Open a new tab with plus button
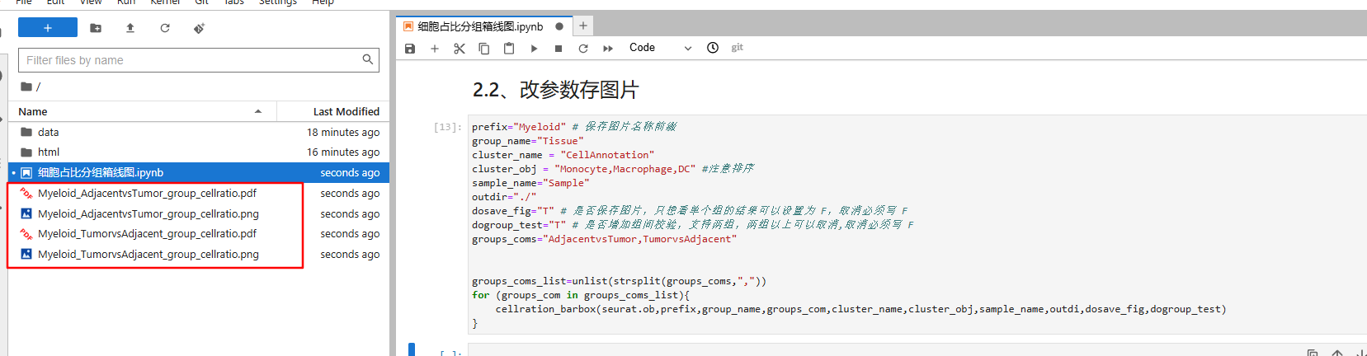 point(583,26)
